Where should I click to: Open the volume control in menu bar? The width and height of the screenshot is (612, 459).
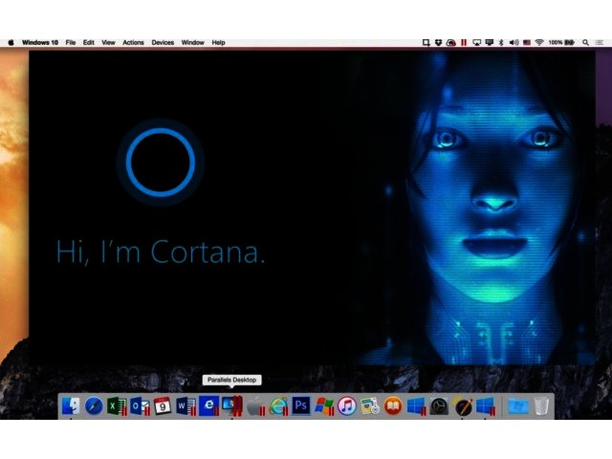[x=514, y=43]
